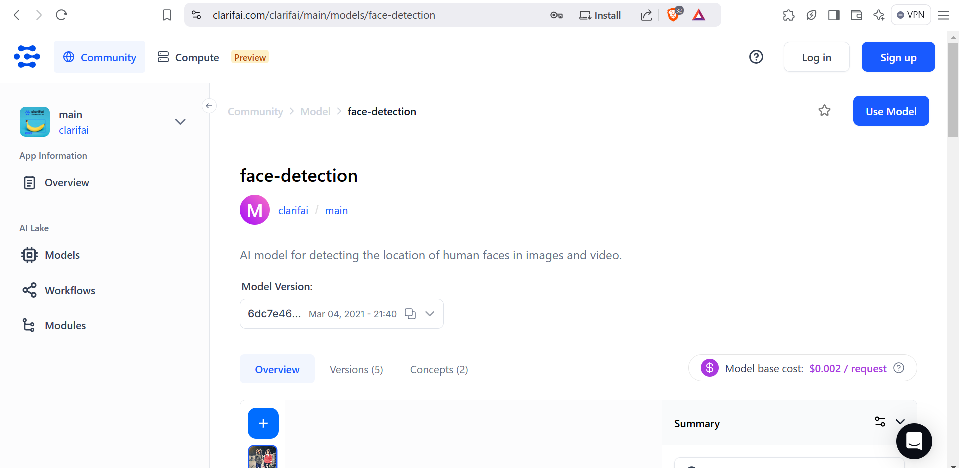Click the $0.002 / request price text
The width and height of the screenshot is (959, 468).
[x=848, y=369]
